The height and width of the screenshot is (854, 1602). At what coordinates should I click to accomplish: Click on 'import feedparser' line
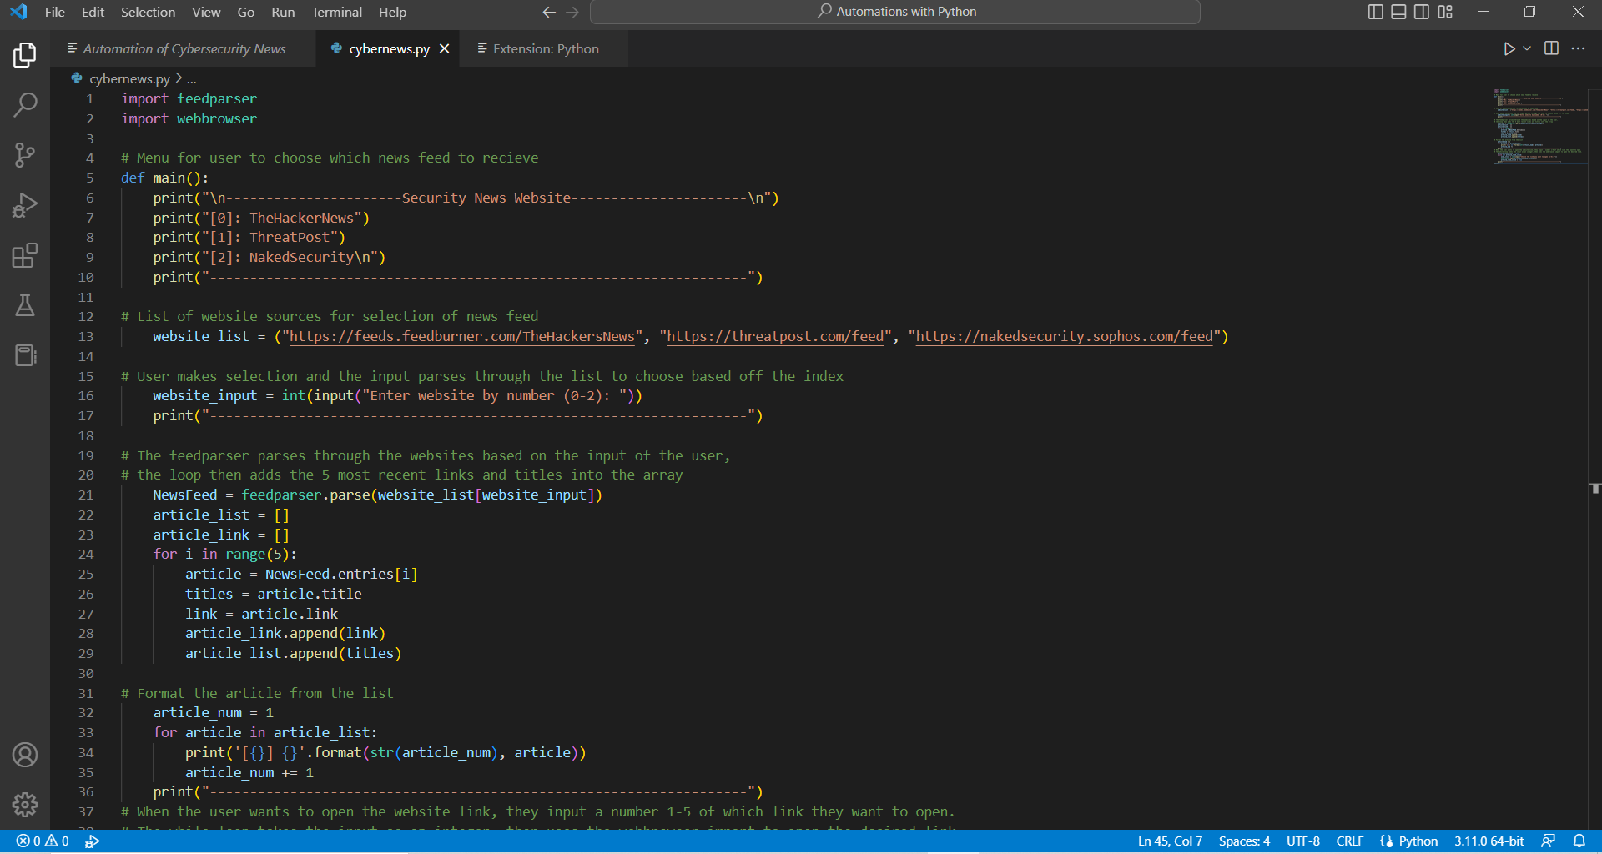(x=189, y=98)
